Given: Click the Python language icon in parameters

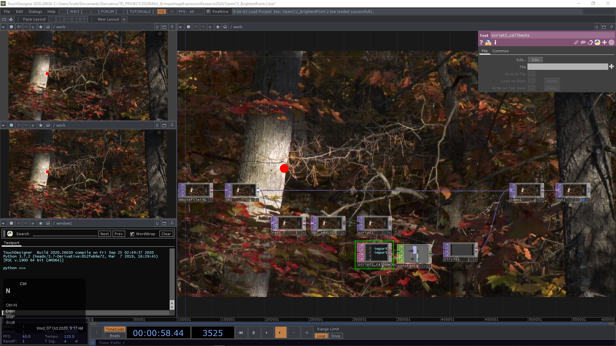Looking at the screenshot, I should (x=597, y=43).
